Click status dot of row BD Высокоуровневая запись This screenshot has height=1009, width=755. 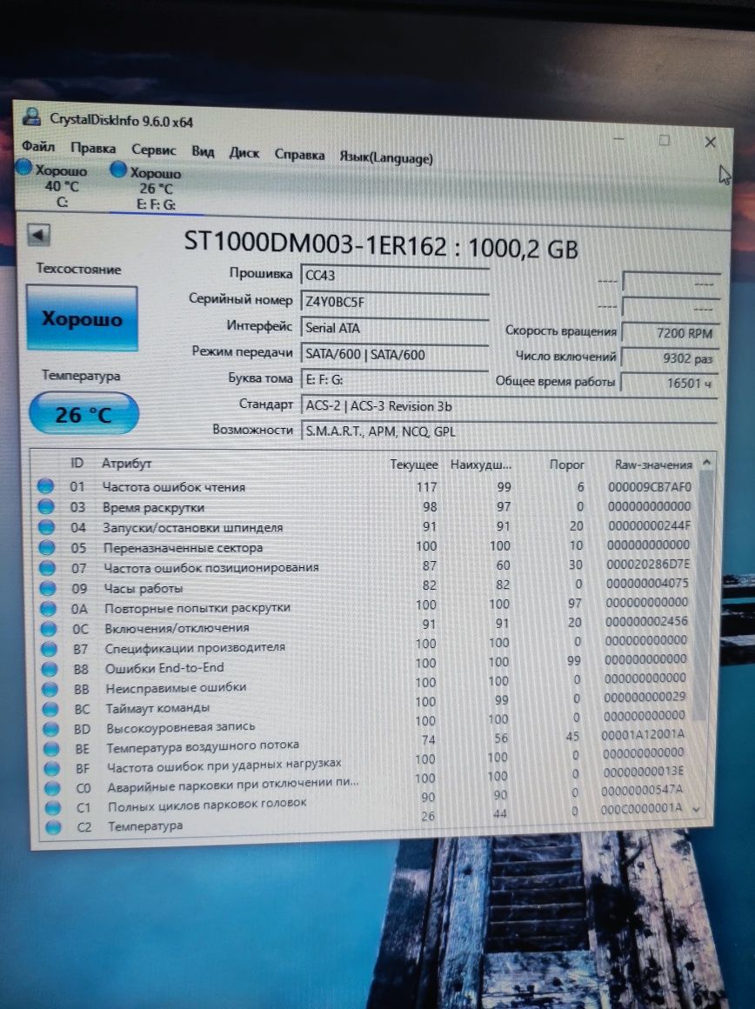[50, 728]
